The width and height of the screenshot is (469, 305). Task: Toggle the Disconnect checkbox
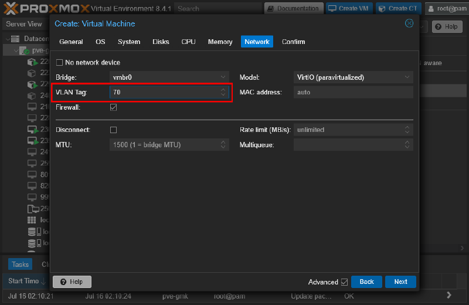pyautogui.click(x=114, y=130)
